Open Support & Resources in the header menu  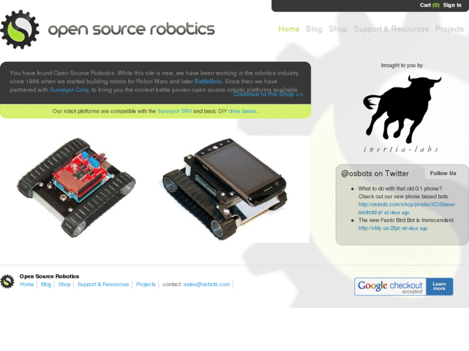pyautogui.click(x=391, y=29)
